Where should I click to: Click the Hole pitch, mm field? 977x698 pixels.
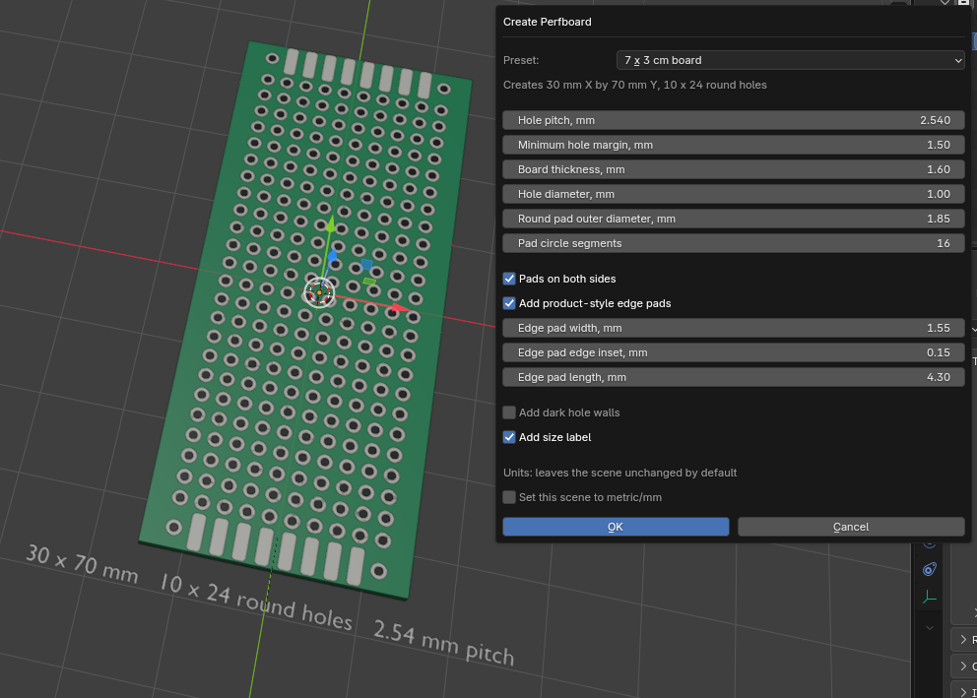[x=734, y=120]
